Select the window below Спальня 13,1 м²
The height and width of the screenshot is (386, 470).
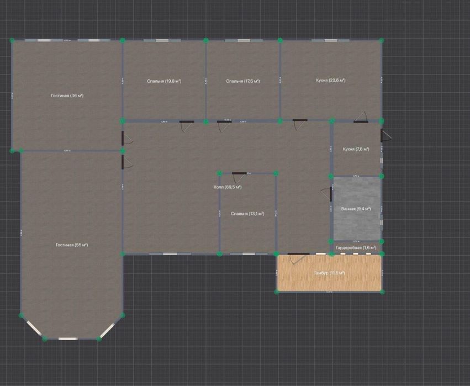[x=249, y=254]
